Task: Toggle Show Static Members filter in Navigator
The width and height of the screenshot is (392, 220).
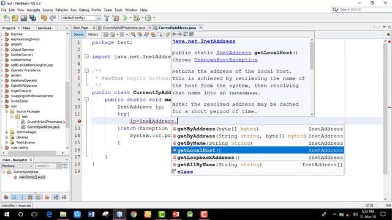Action: tap(22, 197)
